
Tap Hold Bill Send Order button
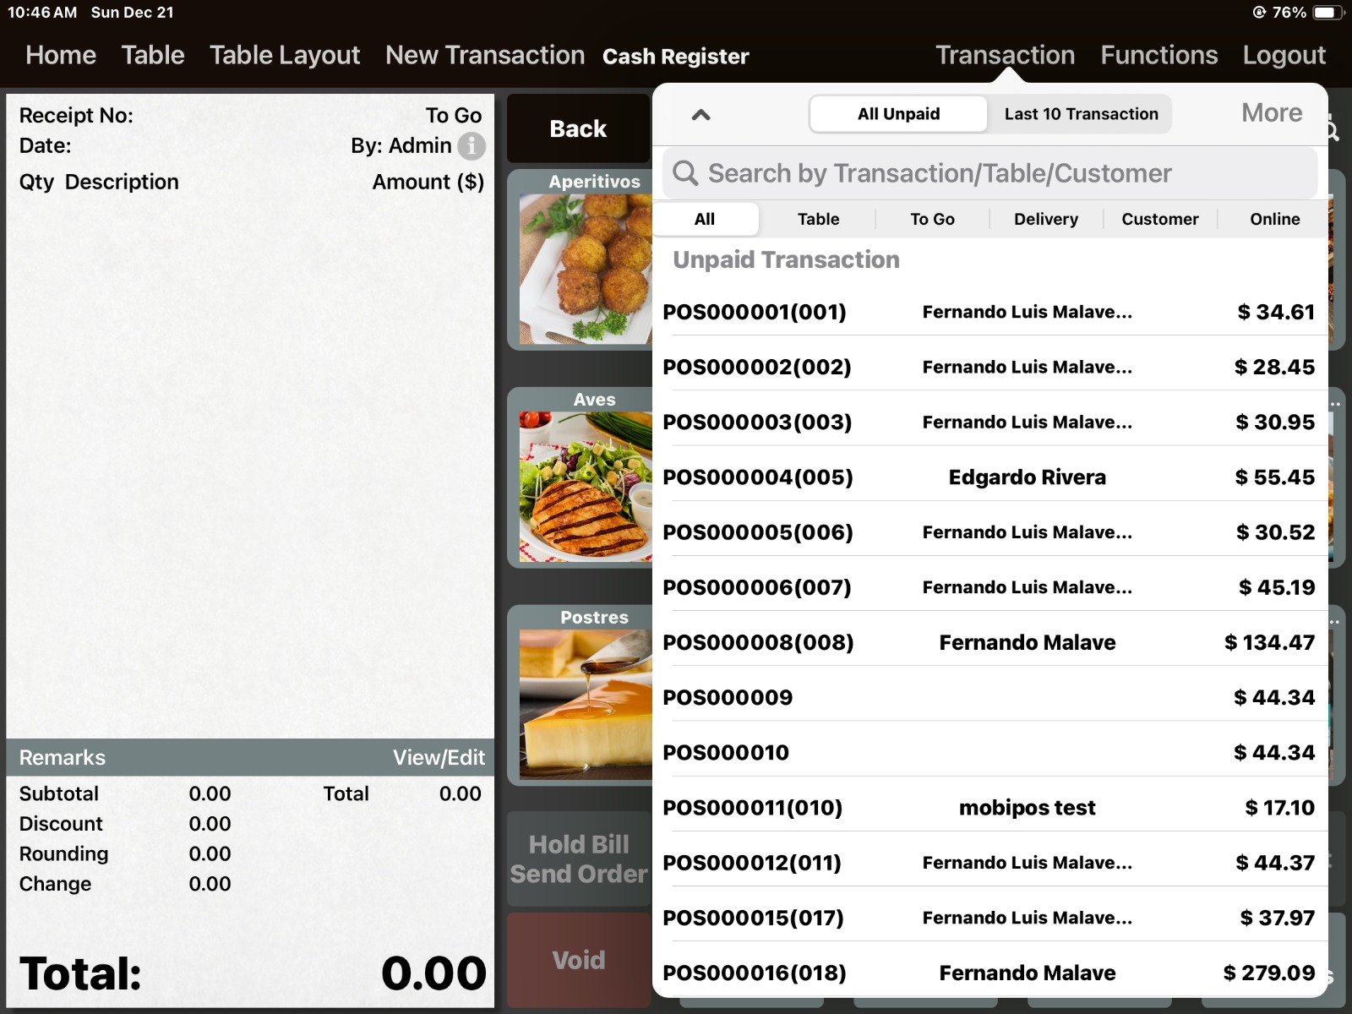(x=579, y=859)
